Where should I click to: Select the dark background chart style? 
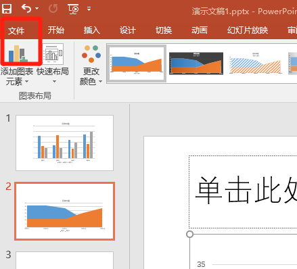click(196, 64)
